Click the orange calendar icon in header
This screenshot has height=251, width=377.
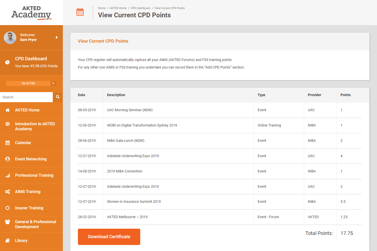pos(80,12)
